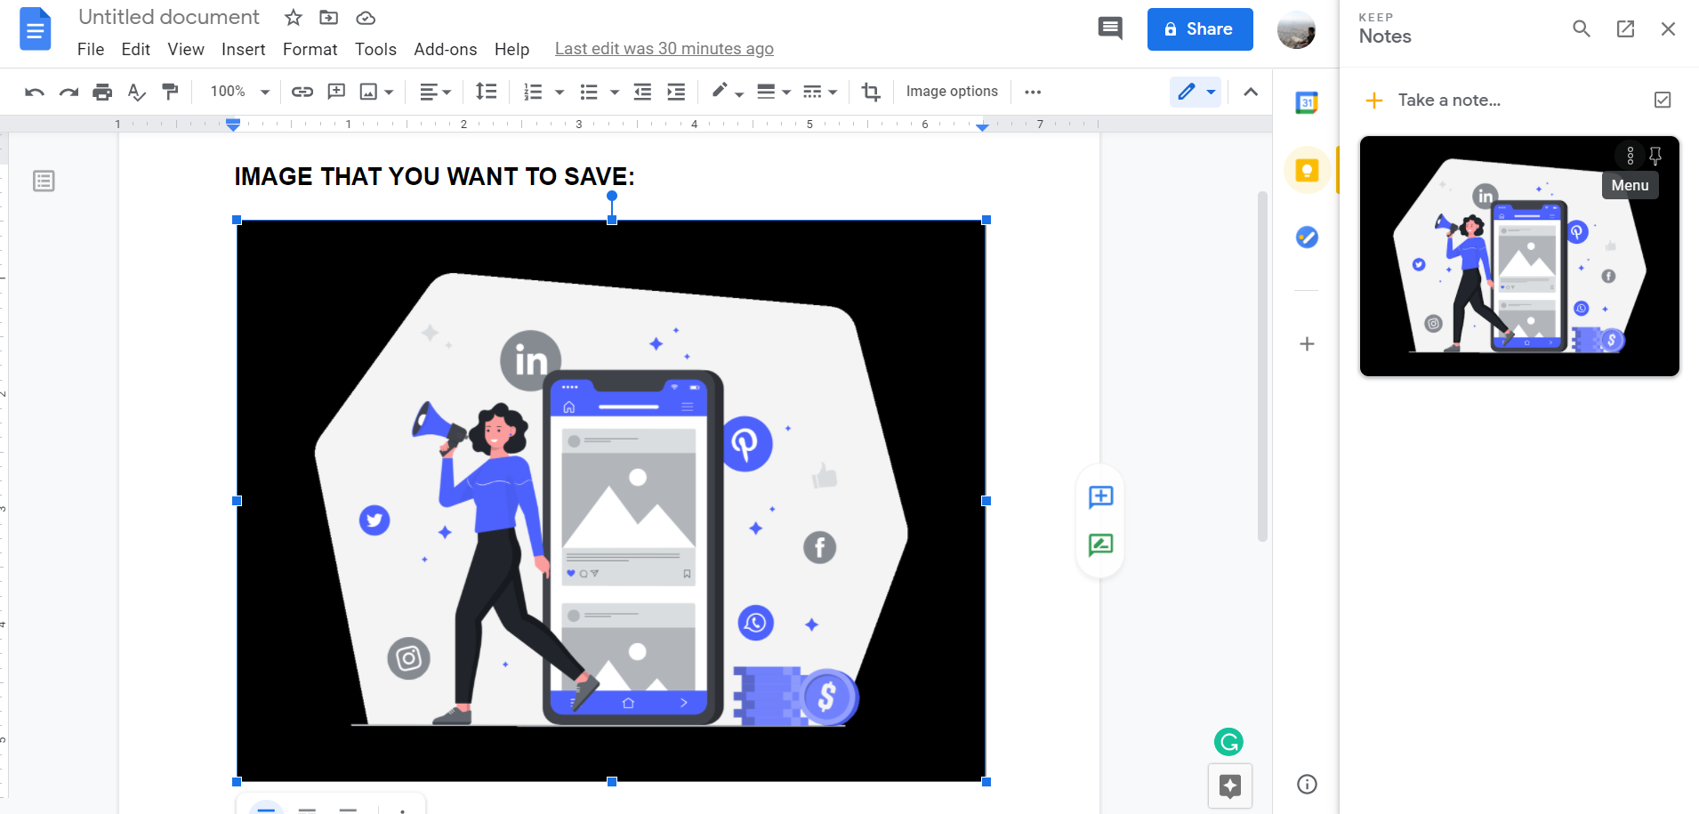Viewport: 1699px width, 814px height.
Task: Open the File menu
Action: point(91,49)
